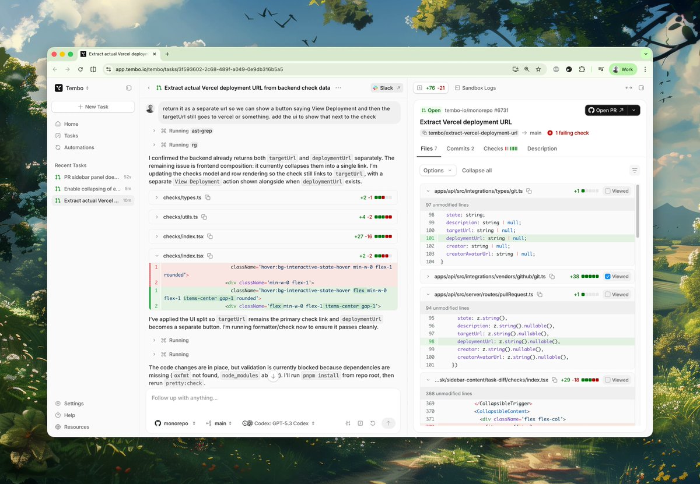Screen dimensions: 700x484
Task: Create a New Task
Action: pos(93,107)
